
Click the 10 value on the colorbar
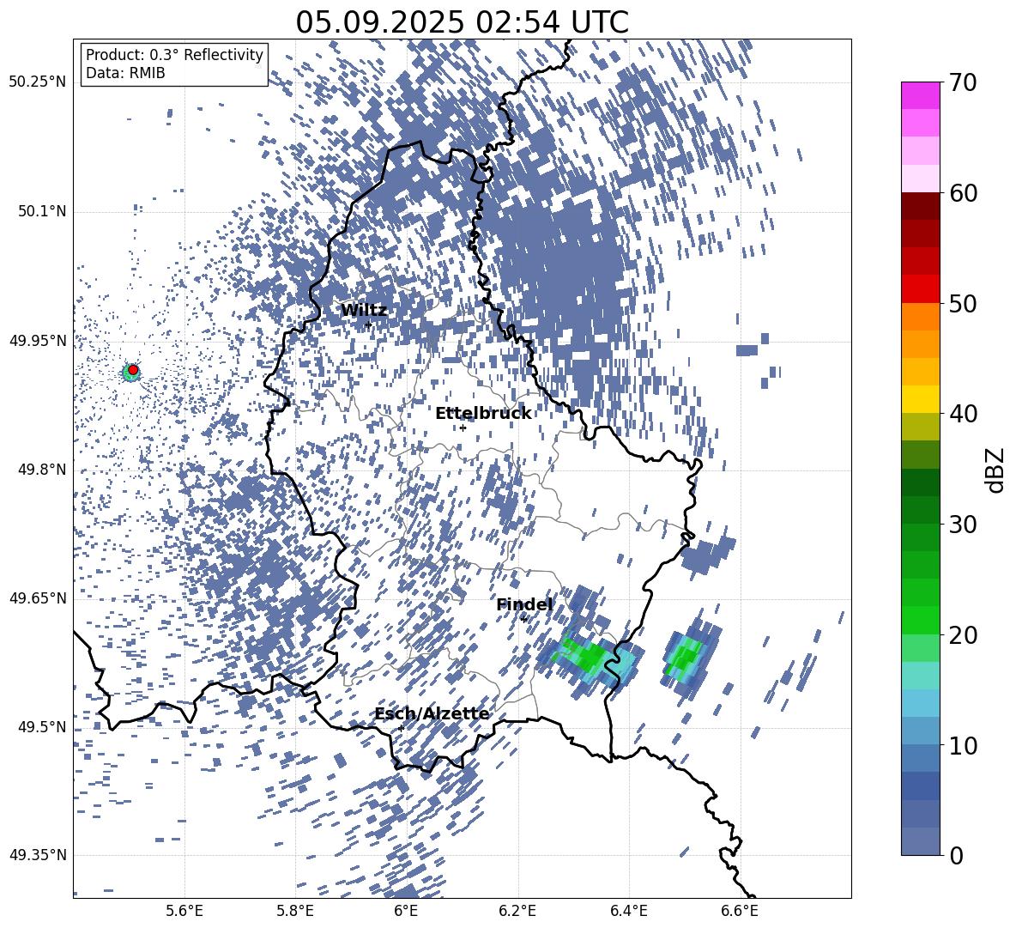963,745
